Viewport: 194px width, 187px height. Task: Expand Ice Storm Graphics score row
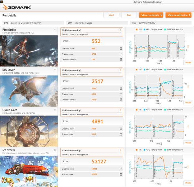click(x=92, y=169)
